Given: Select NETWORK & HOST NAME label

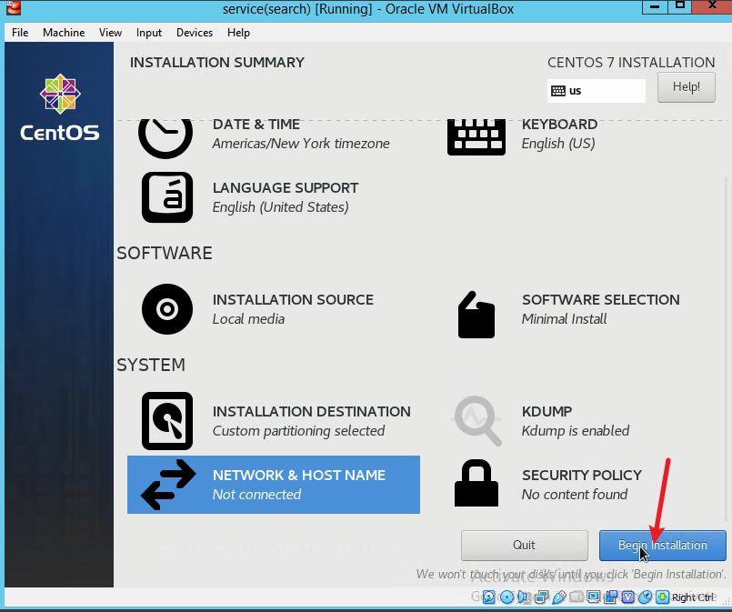Looking at the screenshot, I should (299, 476).
